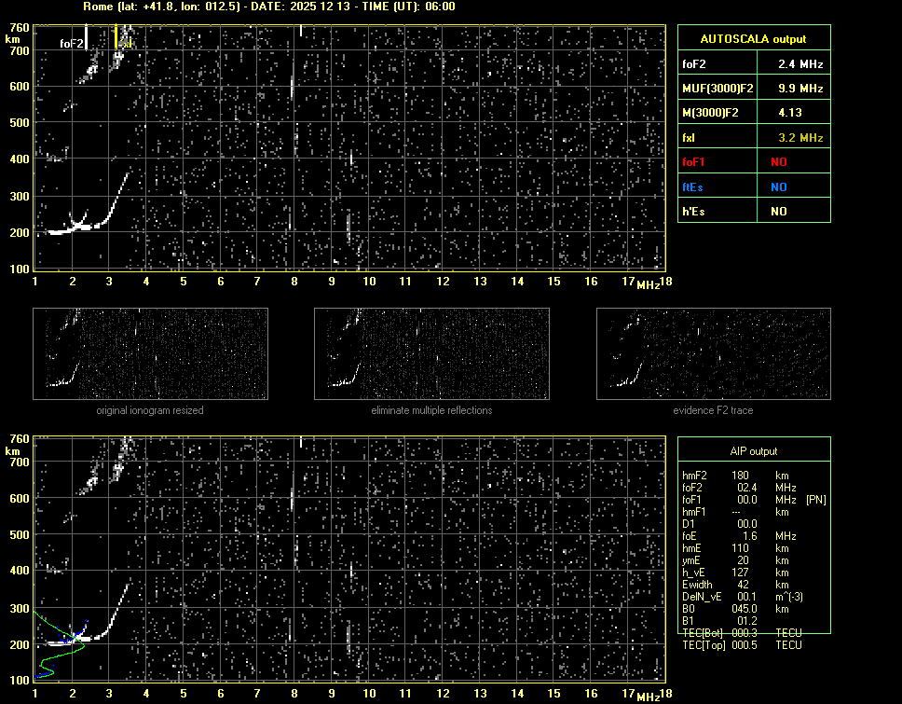
Task: Click the 10 MHz tick on top ionogram axis
Action: [x=369, y=282]
